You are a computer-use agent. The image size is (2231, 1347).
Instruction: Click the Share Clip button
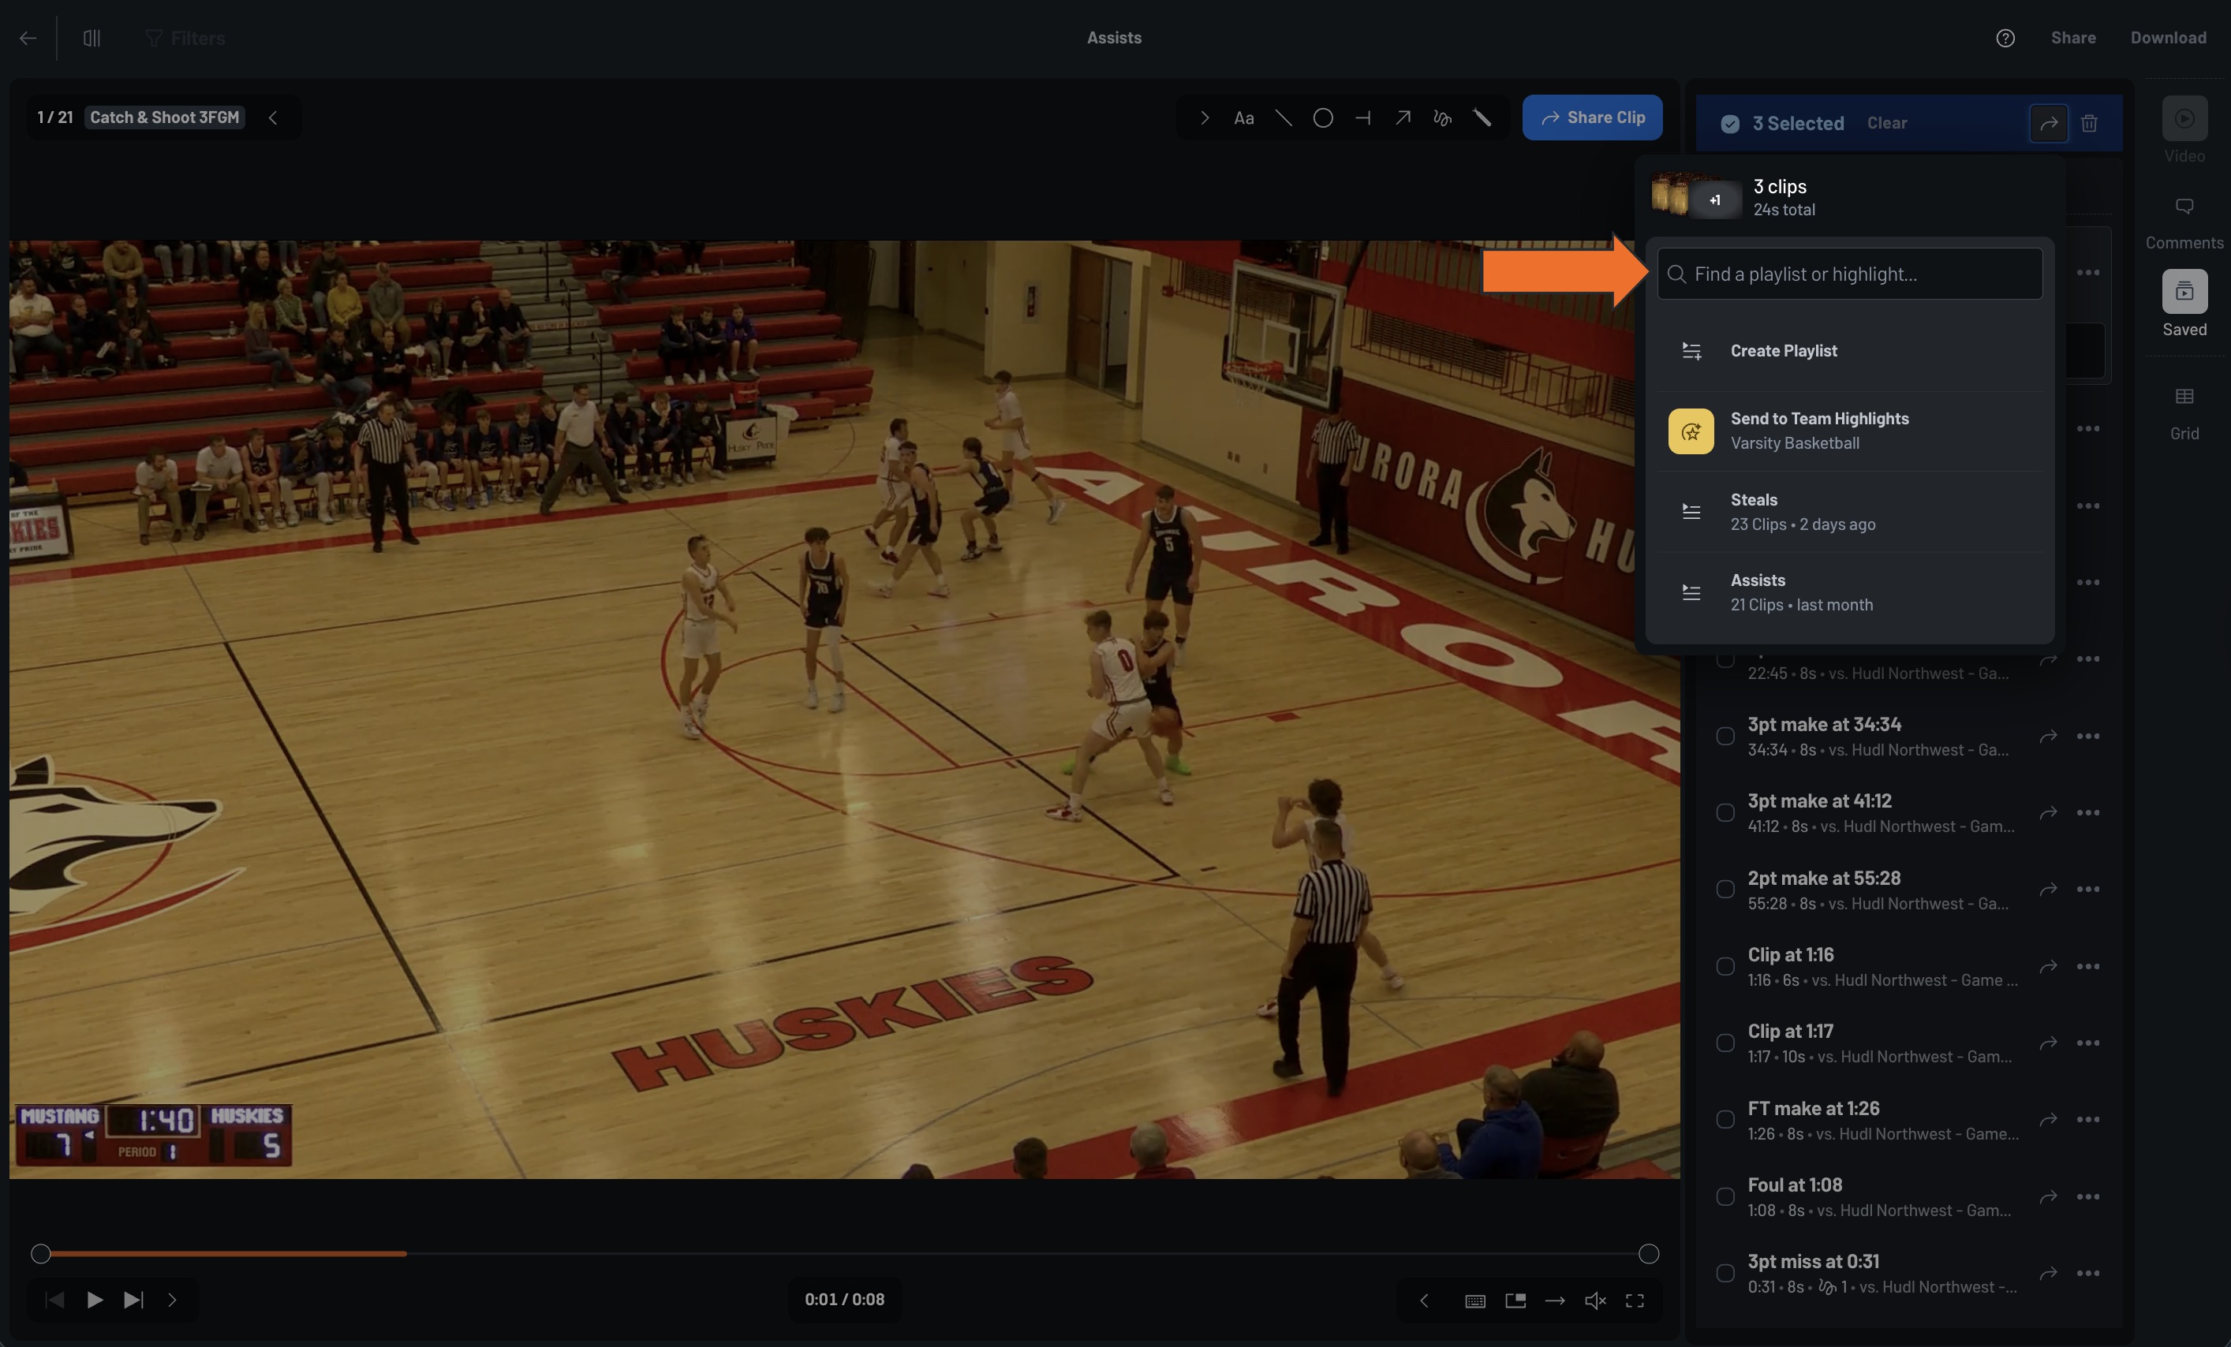click(1592, 118)
